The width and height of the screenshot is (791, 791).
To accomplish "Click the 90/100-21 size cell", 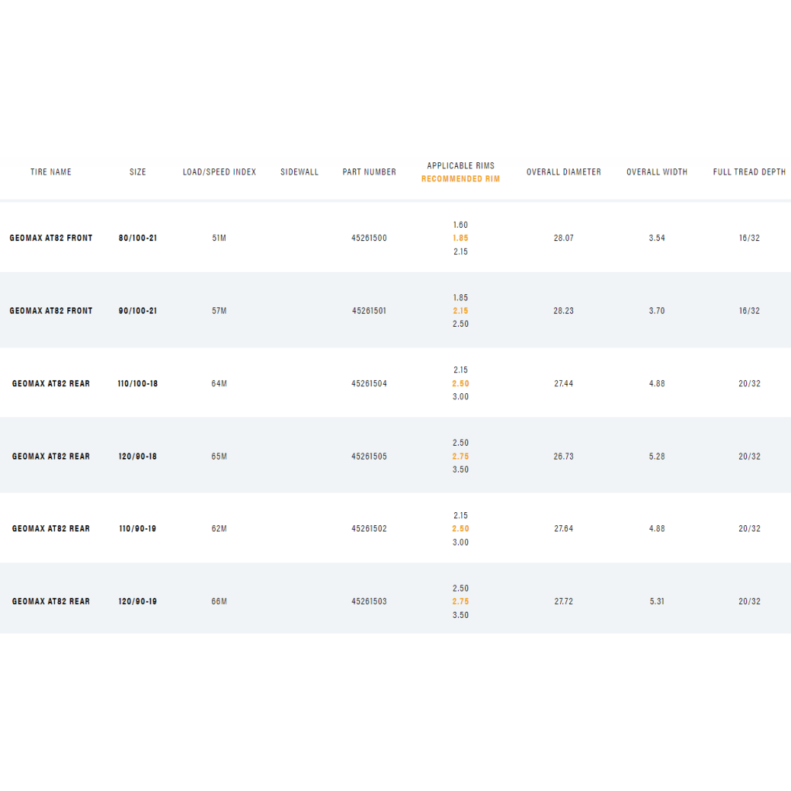I will 137,311.
